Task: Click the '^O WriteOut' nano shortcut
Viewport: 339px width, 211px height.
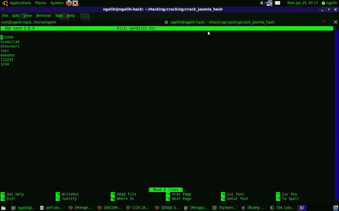Action: (x=67, y=194)
